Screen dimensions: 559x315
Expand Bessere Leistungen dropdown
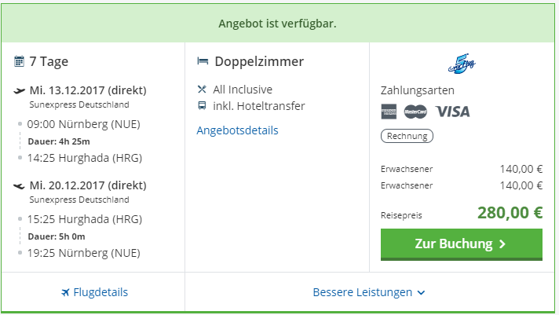coord(363,292)
